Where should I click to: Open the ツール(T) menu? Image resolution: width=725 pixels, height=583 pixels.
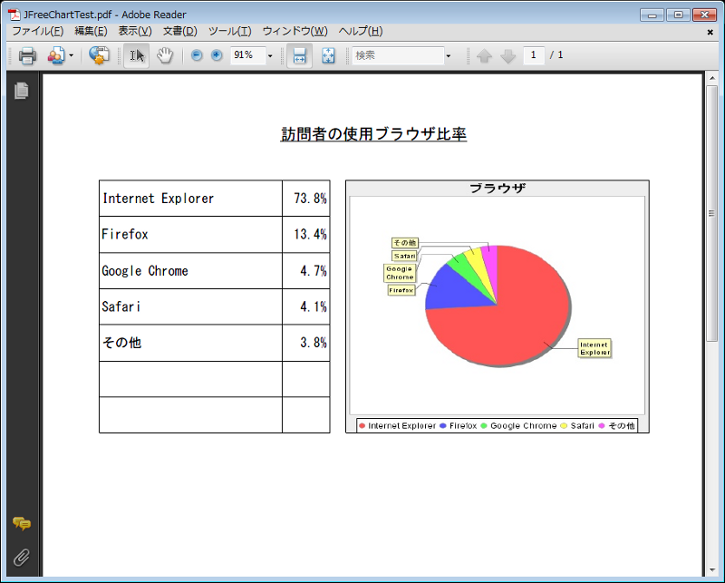coord(230,31)
